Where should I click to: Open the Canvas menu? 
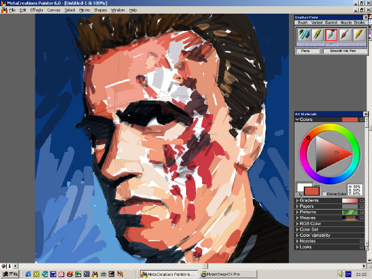53,10
